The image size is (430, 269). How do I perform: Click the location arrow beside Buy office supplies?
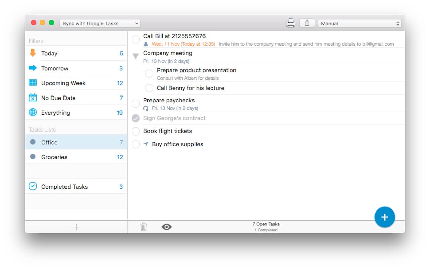(146, 144)
